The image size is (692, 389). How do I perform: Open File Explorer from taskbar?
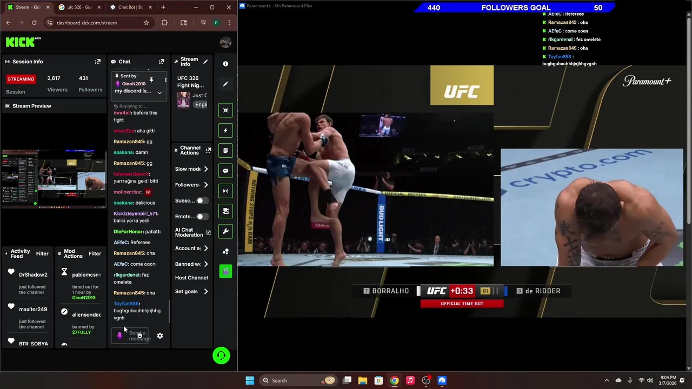pyautogui.click(x=363, y=380)
